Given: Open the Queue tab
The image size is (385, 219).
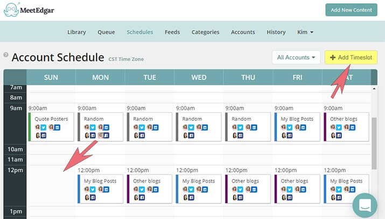Looking at the screenshot, I should tap(106, 32).
